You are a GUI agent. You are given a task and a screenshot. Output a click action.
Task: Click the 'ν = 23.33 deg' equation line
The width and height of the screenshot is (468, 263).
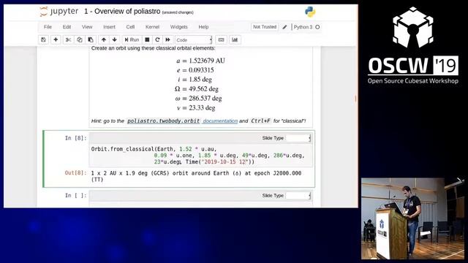tap(196, 107)
